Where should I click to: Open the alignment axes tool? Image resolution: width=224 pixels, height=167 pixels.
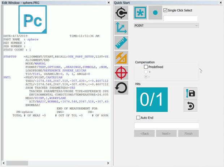(121, 28)
